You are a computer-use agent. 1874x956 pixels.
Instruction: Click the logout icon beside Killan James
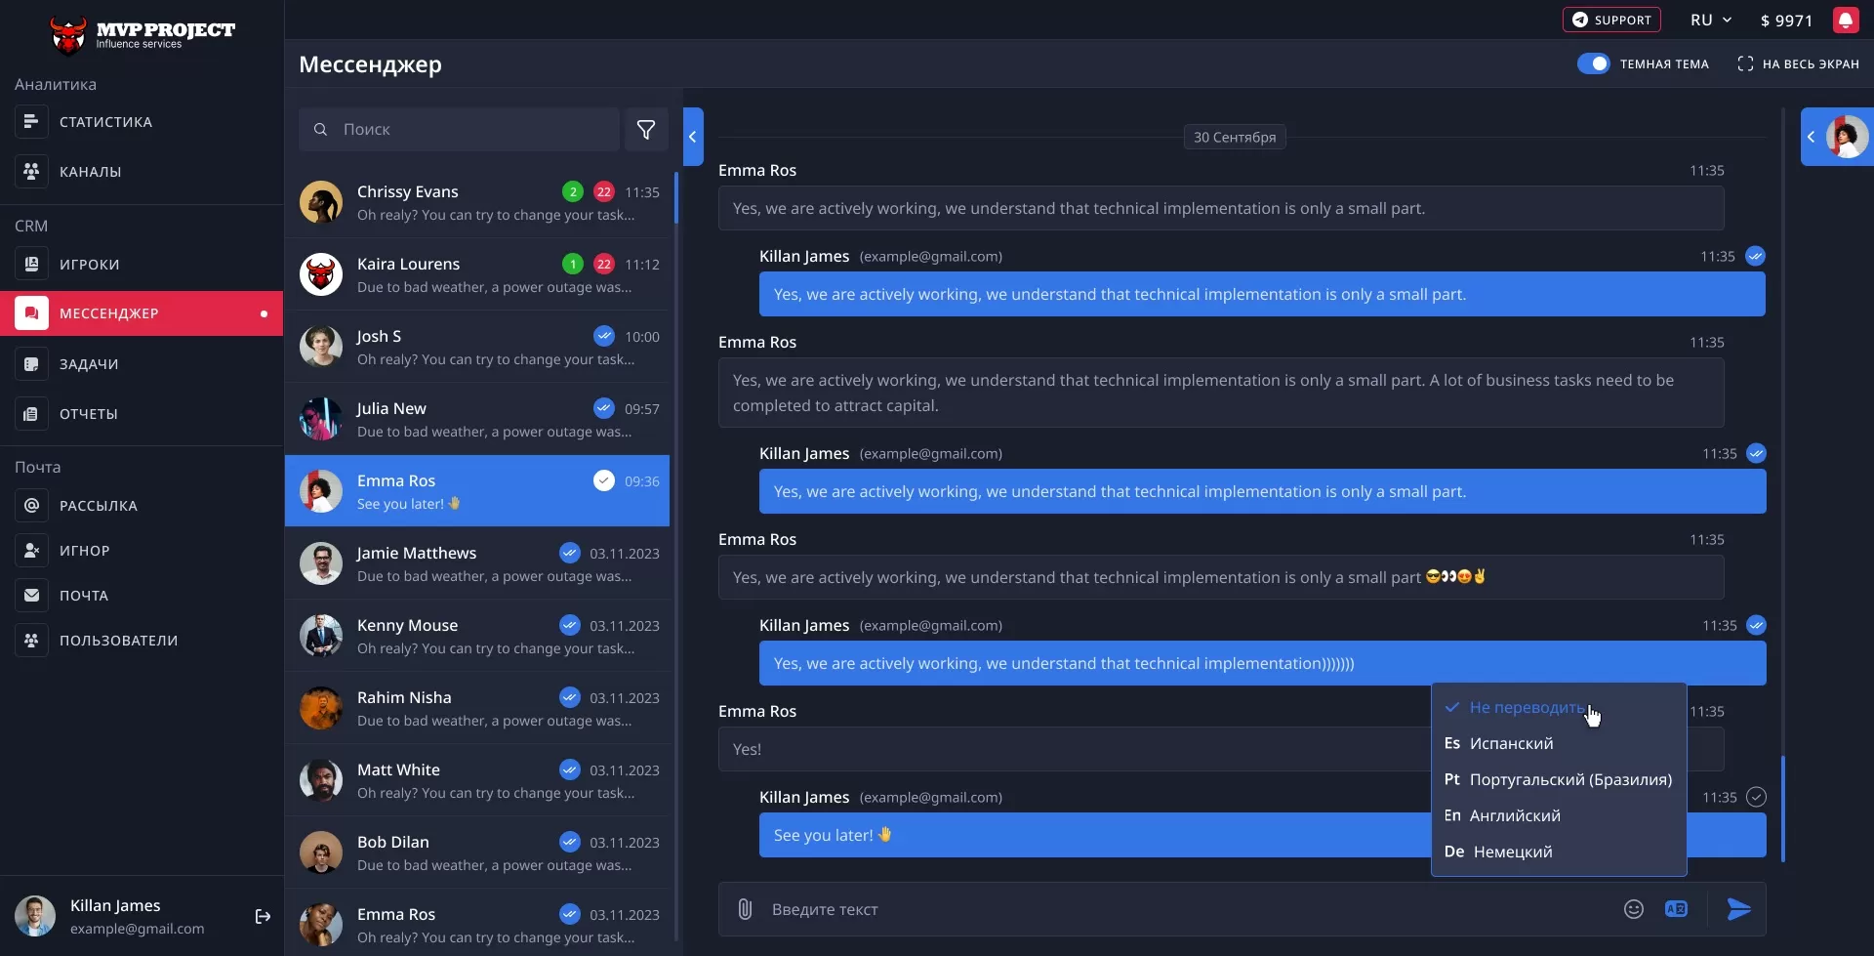(x=263, y=916)
